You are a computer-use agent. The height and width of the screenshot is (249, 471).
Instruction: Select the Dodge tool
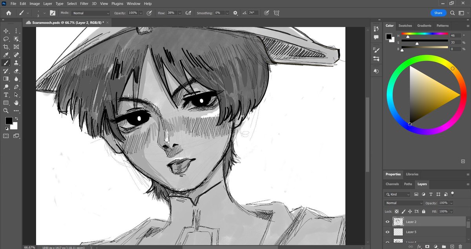click(x=6, y=87)
